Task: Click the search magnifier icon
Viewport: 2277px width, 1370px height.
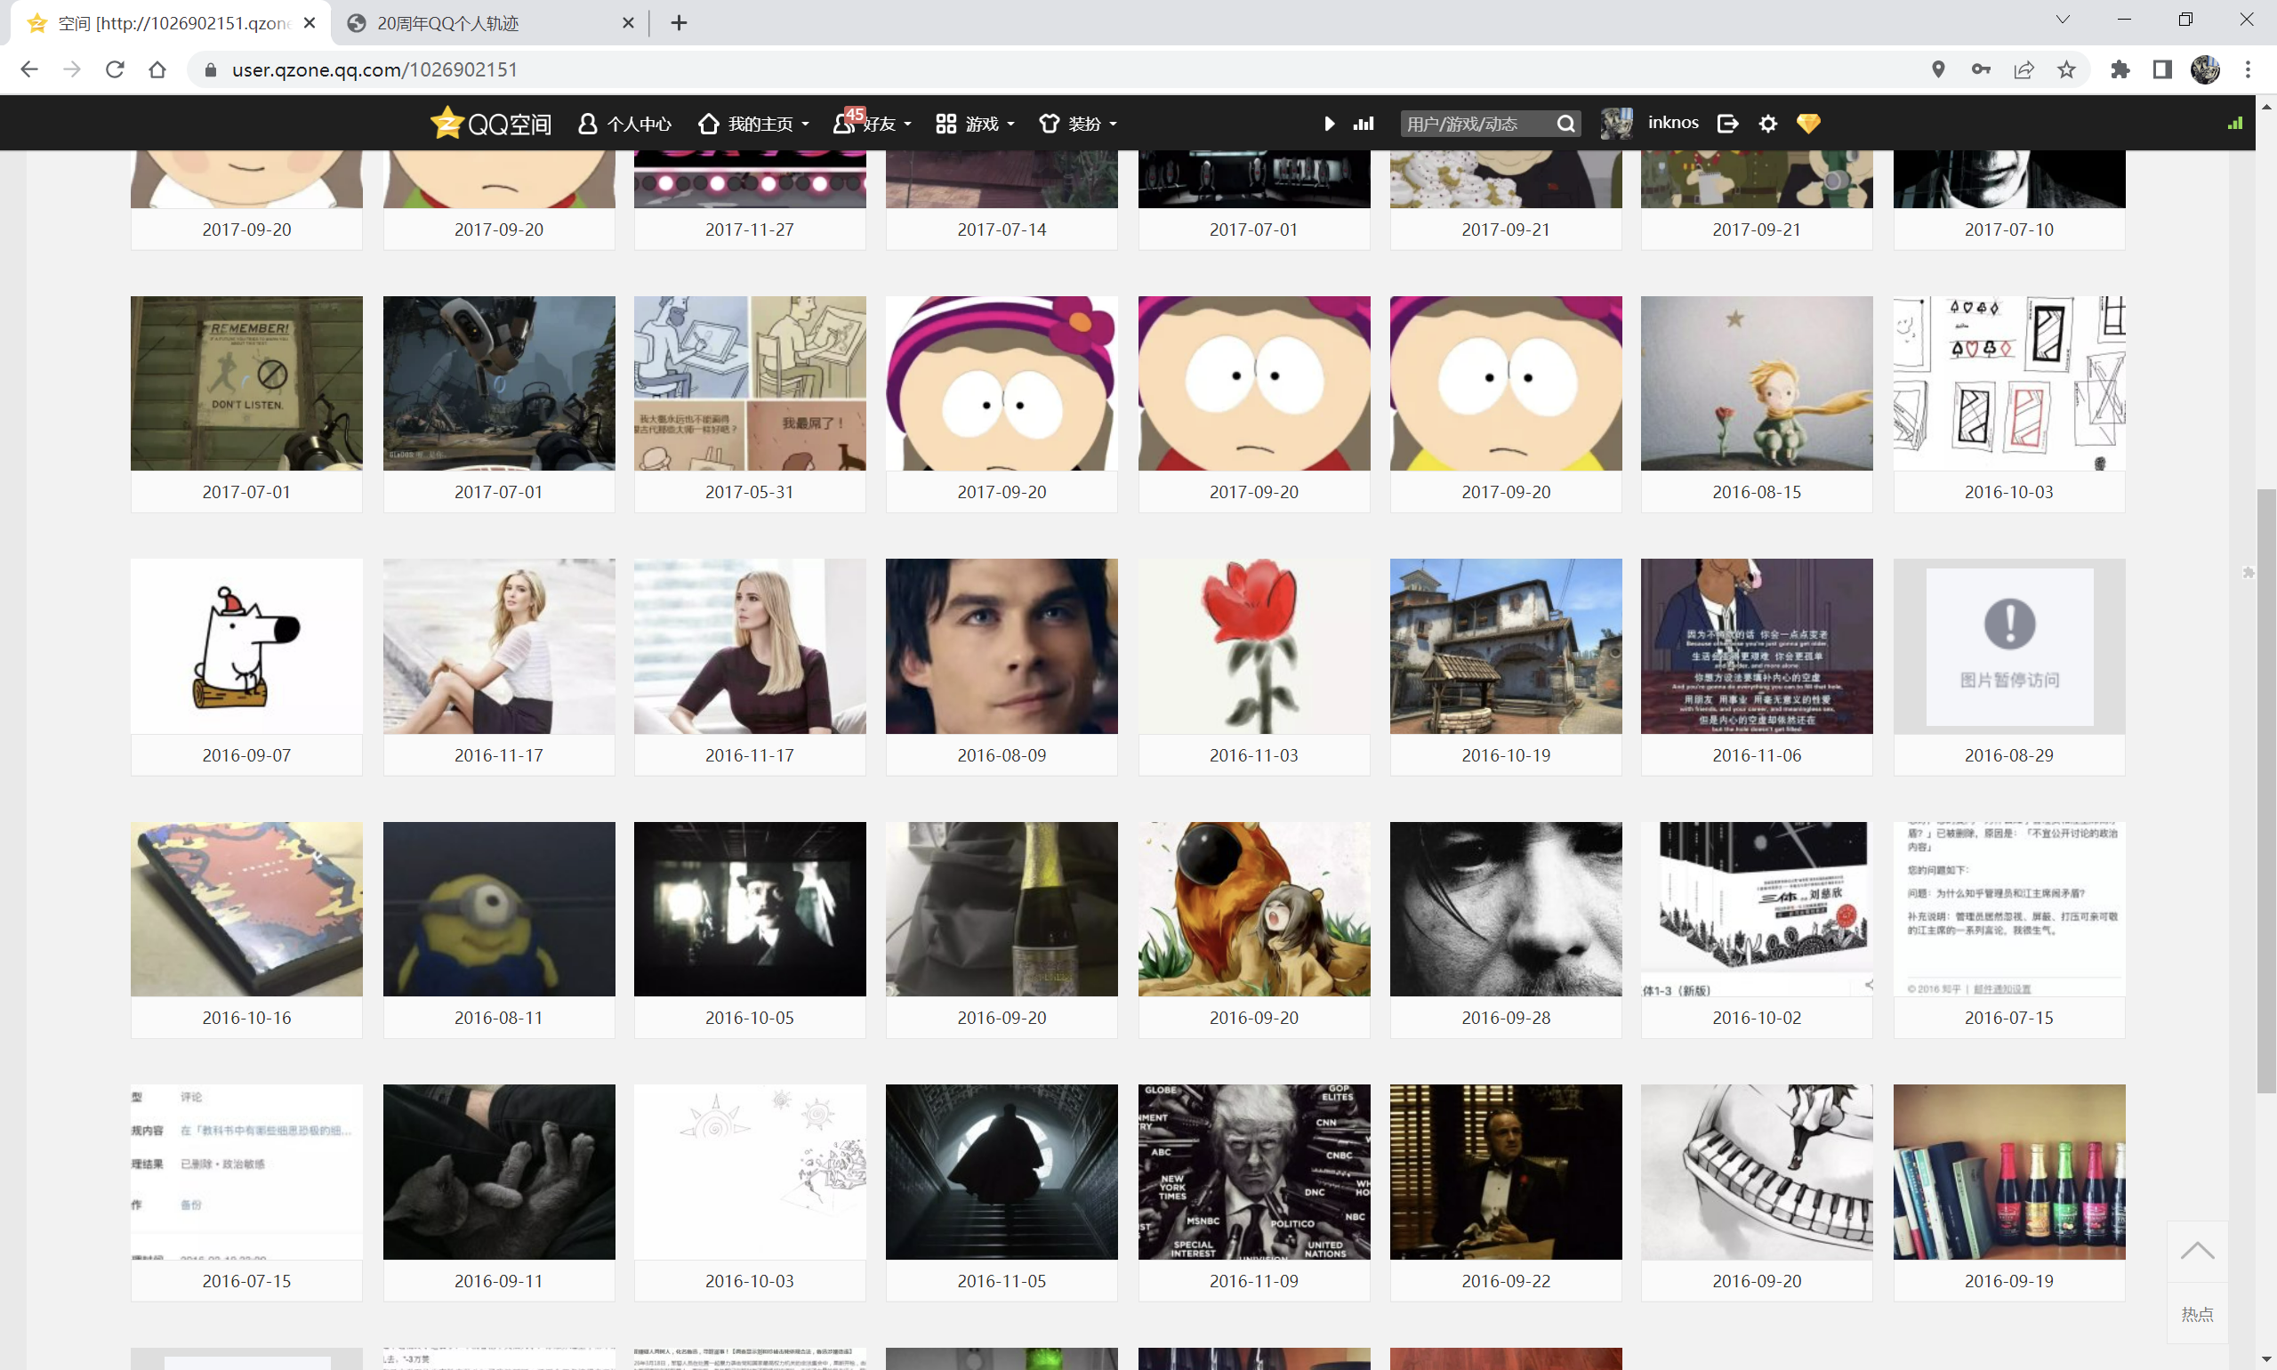Action: tap(1565, 124)
